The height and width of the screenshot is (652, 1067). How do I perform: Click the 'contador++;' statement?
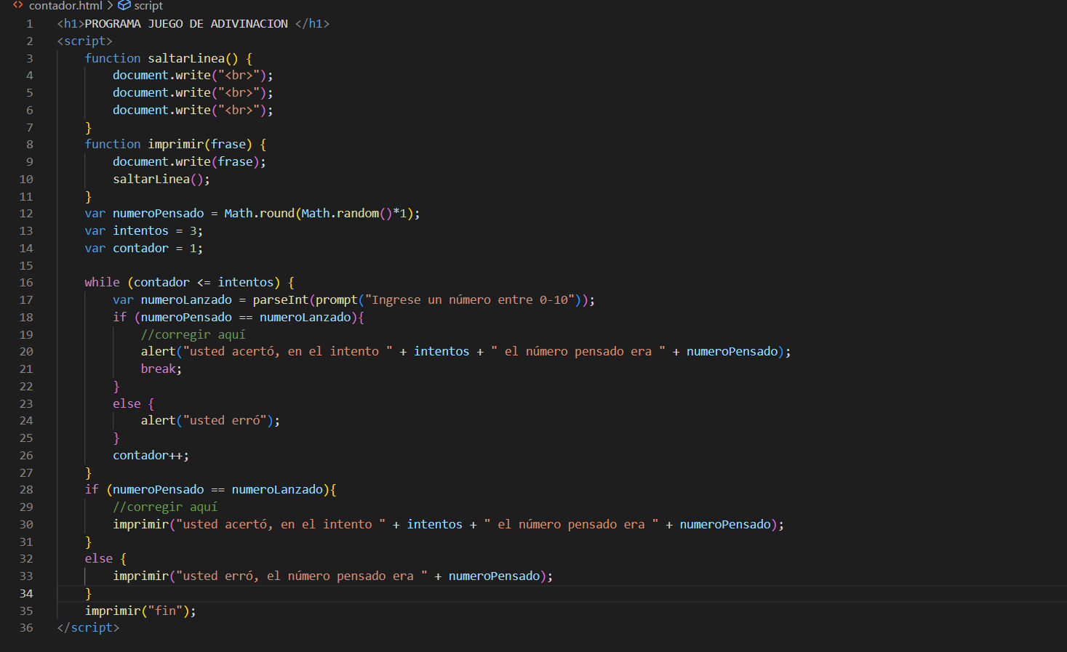click(x=151, y=456)
